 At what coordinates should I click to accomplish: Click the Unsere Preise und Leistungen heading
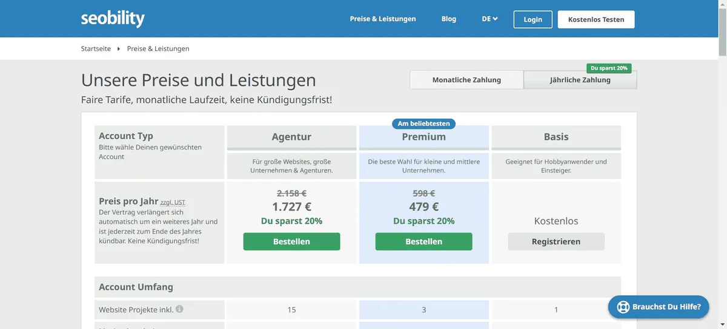[x=199, y=80]
